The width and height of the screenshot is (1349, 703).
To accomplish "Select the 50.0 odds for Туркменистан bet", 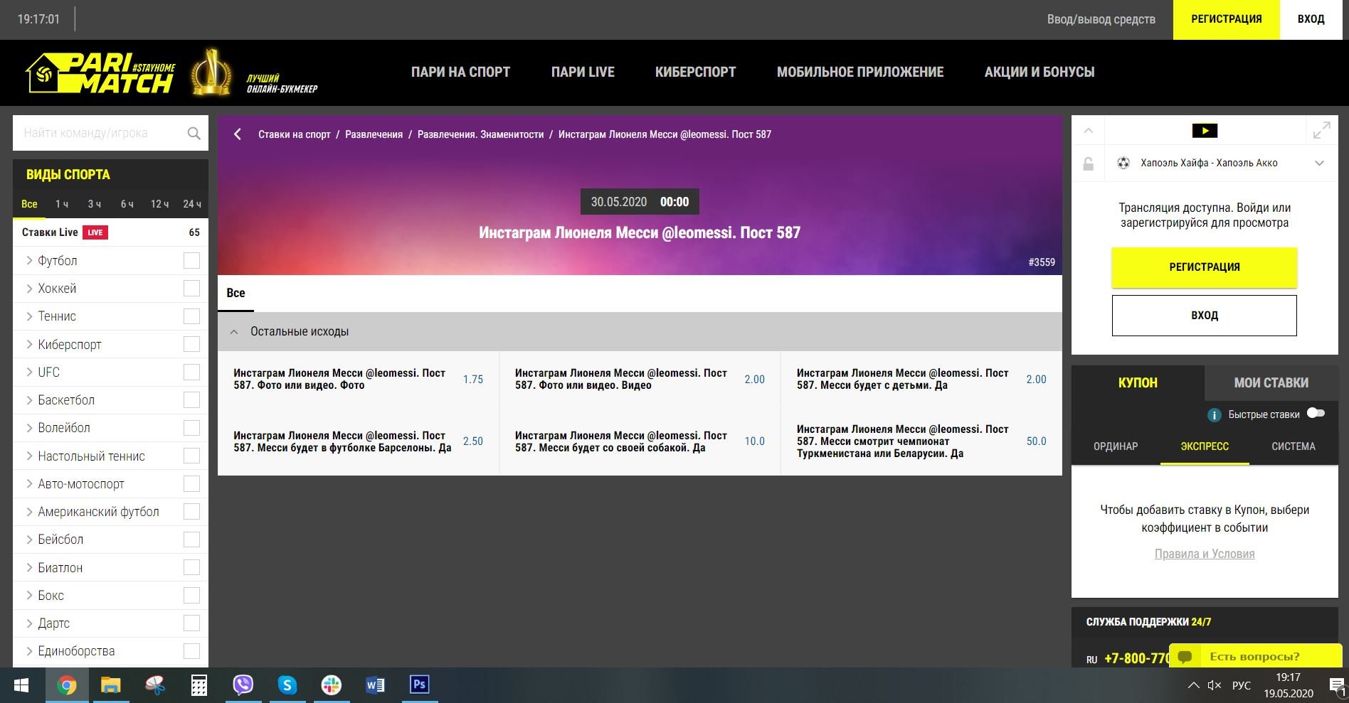I will coord(1036,441).
